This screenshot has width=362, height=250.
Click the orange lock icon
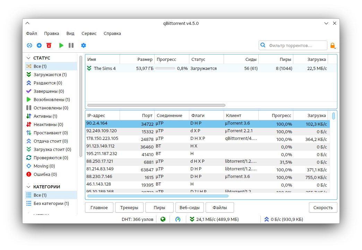click(332, 45)
